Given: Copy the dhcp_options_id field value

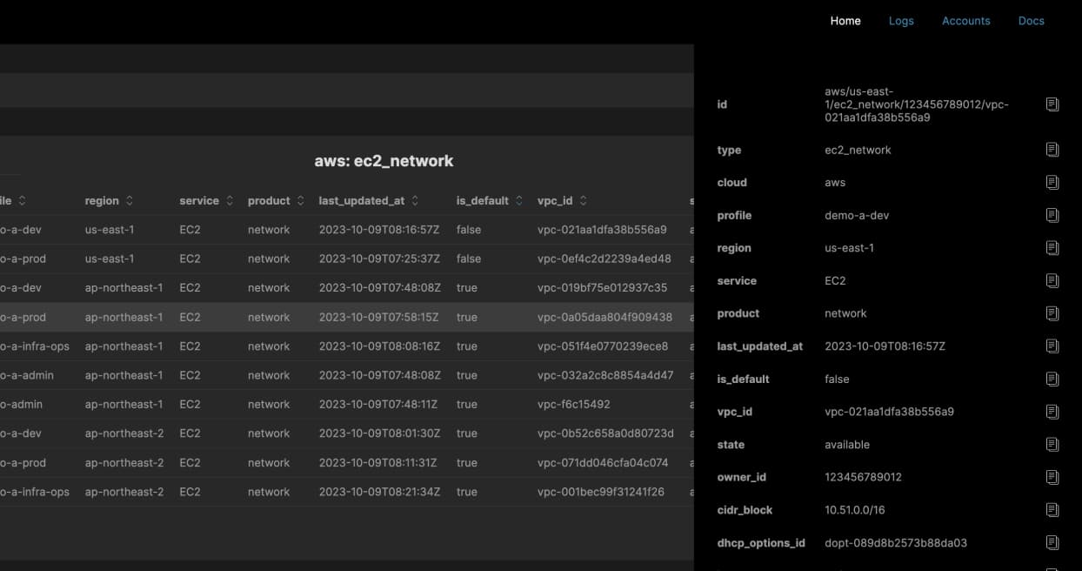Looking at the screenshot, I should click(1052, 542).
